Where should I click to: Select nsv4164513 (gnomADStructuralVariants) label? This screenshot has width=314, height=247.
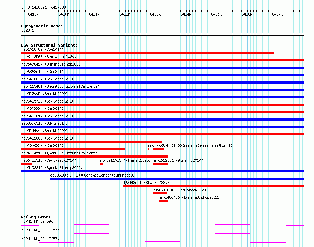(60, 153)
